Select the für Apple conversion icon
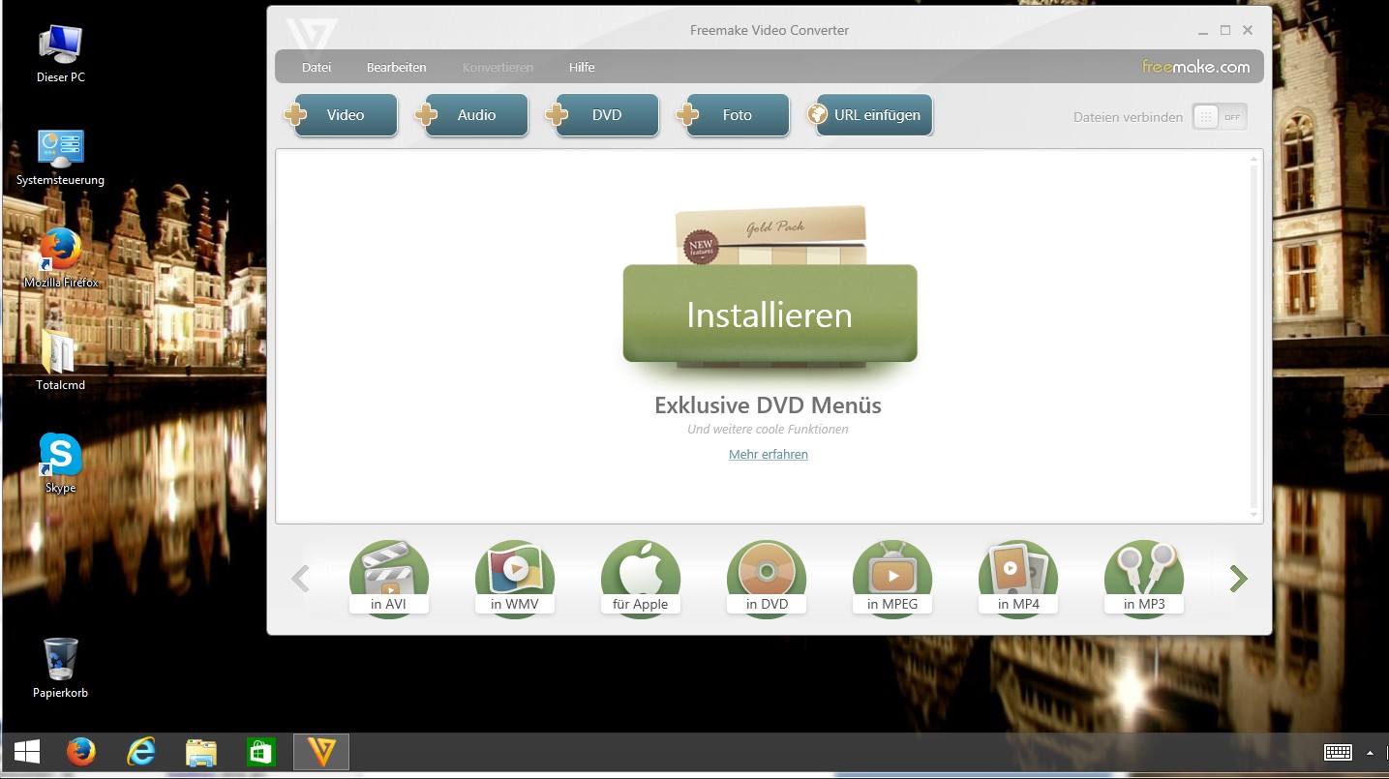1389x779 pixels. [641, 579]
